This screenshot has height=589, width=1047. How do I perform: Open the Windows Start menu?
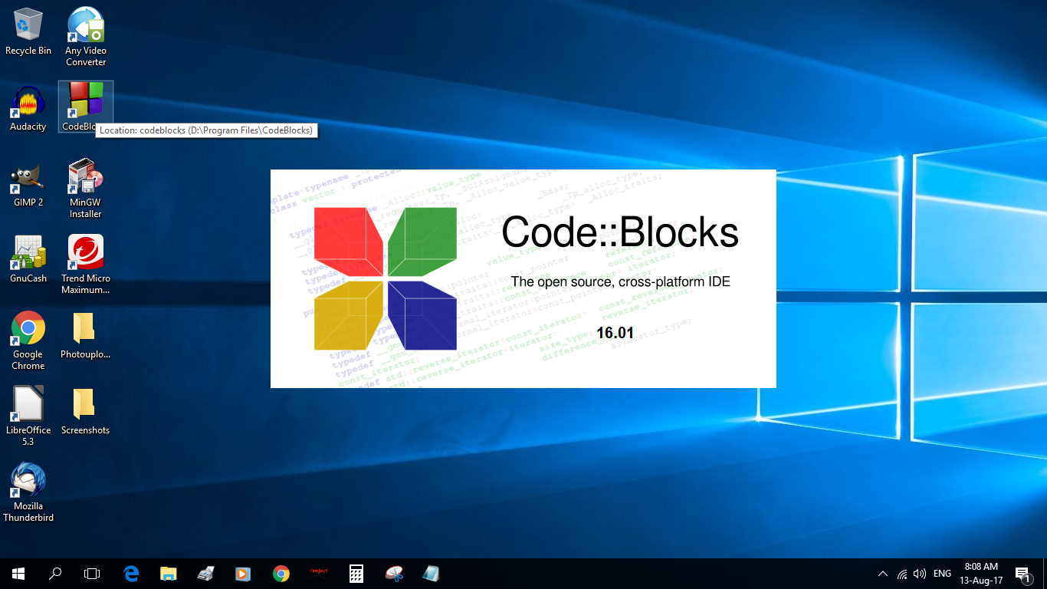(18, 574)
